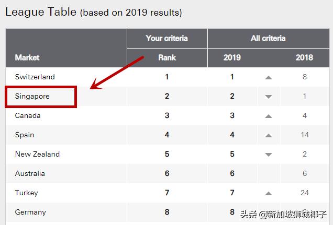Screen dimensions: 333x225
Task: Open the New Zealand market entry
Action: pyautogui.click(x=37, y=154)
